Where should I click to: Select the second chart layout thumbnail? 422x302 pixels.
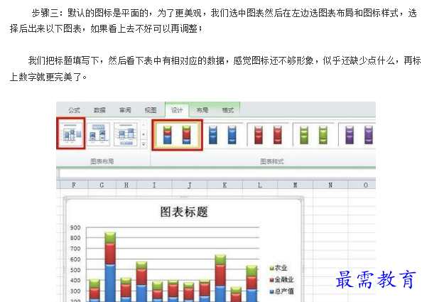click(x=99, y=134)
